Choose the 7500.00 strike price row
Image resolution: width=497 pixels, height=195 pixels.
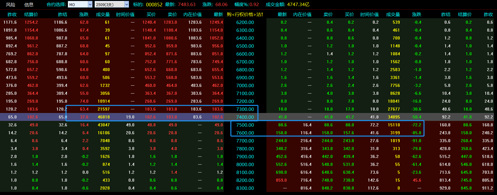point(245,125)
